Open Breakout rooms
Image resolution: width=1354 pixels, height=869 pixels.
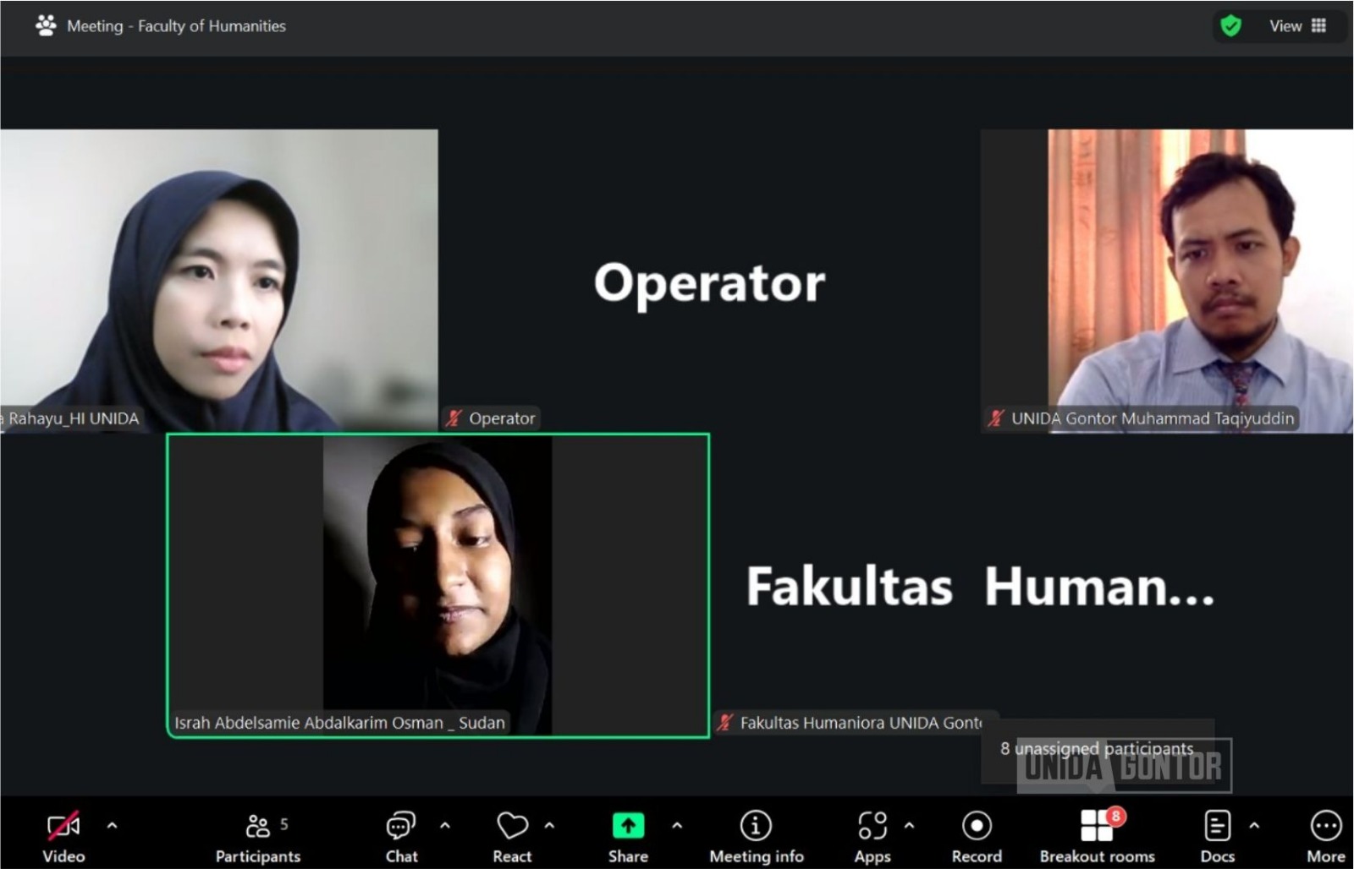coord(1097,835)
